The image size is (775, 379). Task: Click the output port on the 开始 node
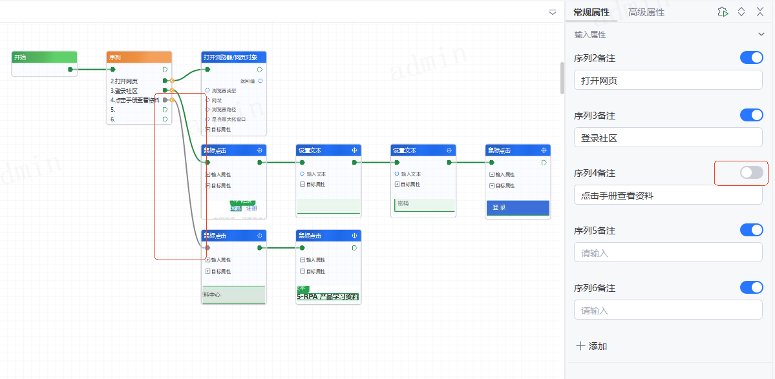pos(70,69)
